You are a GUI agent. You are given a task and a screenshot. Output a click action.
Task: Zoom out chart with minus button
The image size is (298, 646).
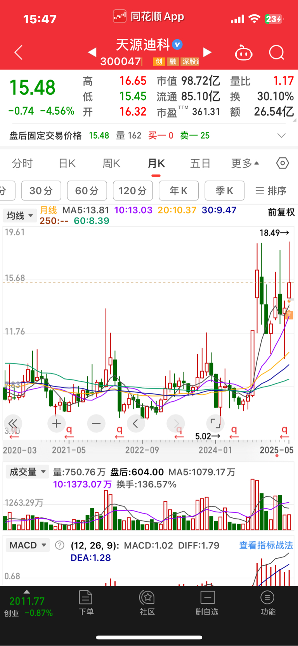click(96, 423)
